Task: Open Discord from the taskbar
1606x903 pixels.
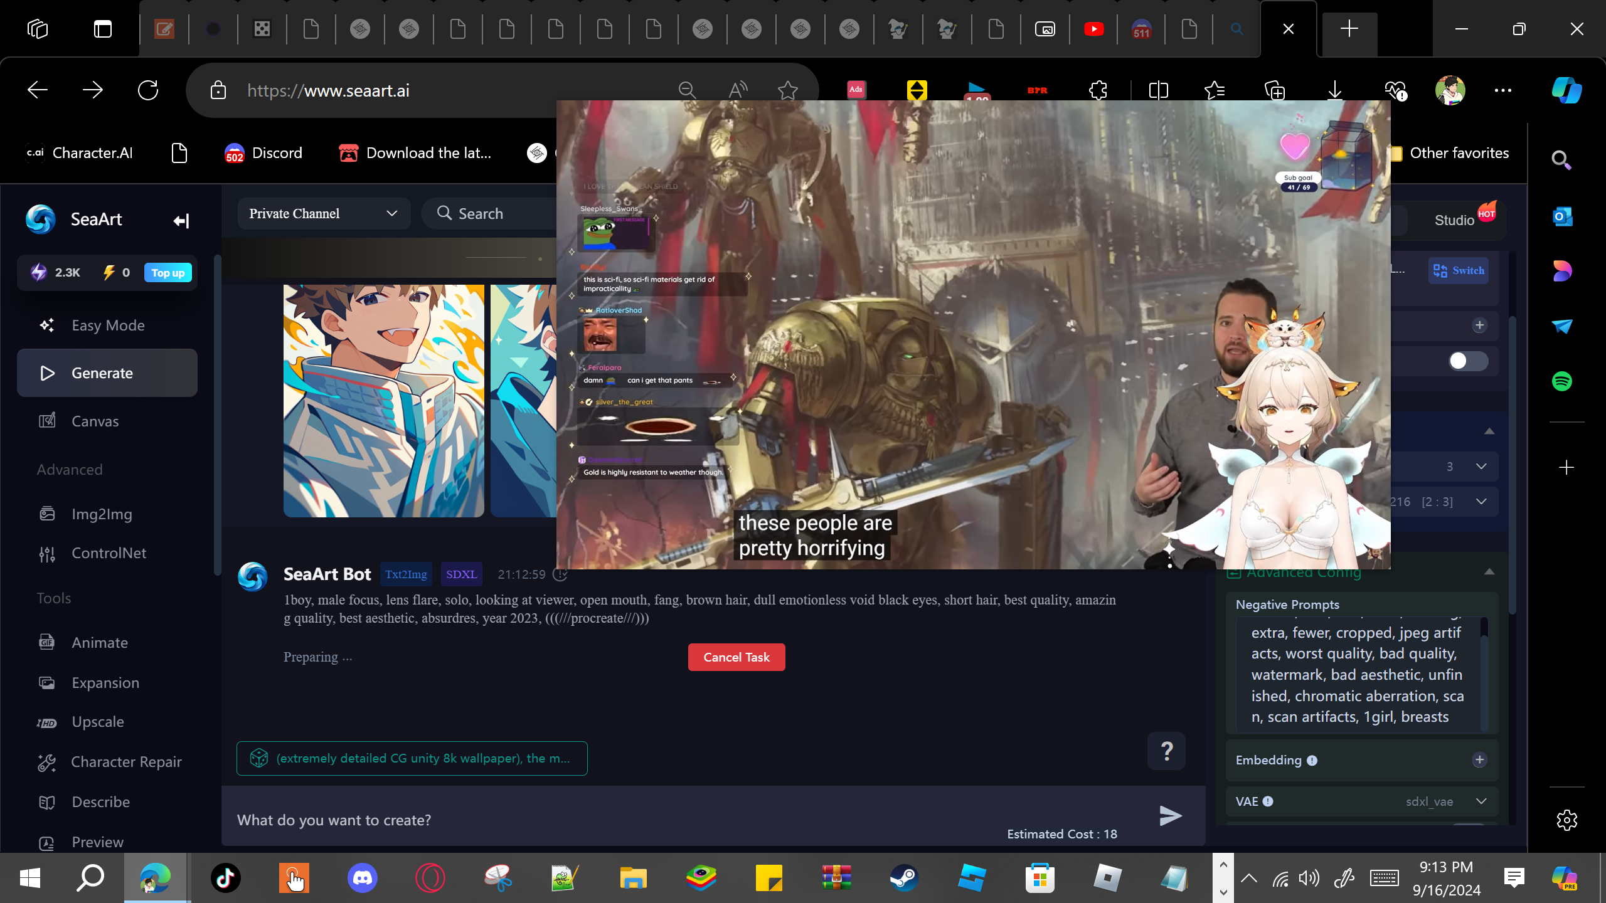Action: [x=363, y=878]
